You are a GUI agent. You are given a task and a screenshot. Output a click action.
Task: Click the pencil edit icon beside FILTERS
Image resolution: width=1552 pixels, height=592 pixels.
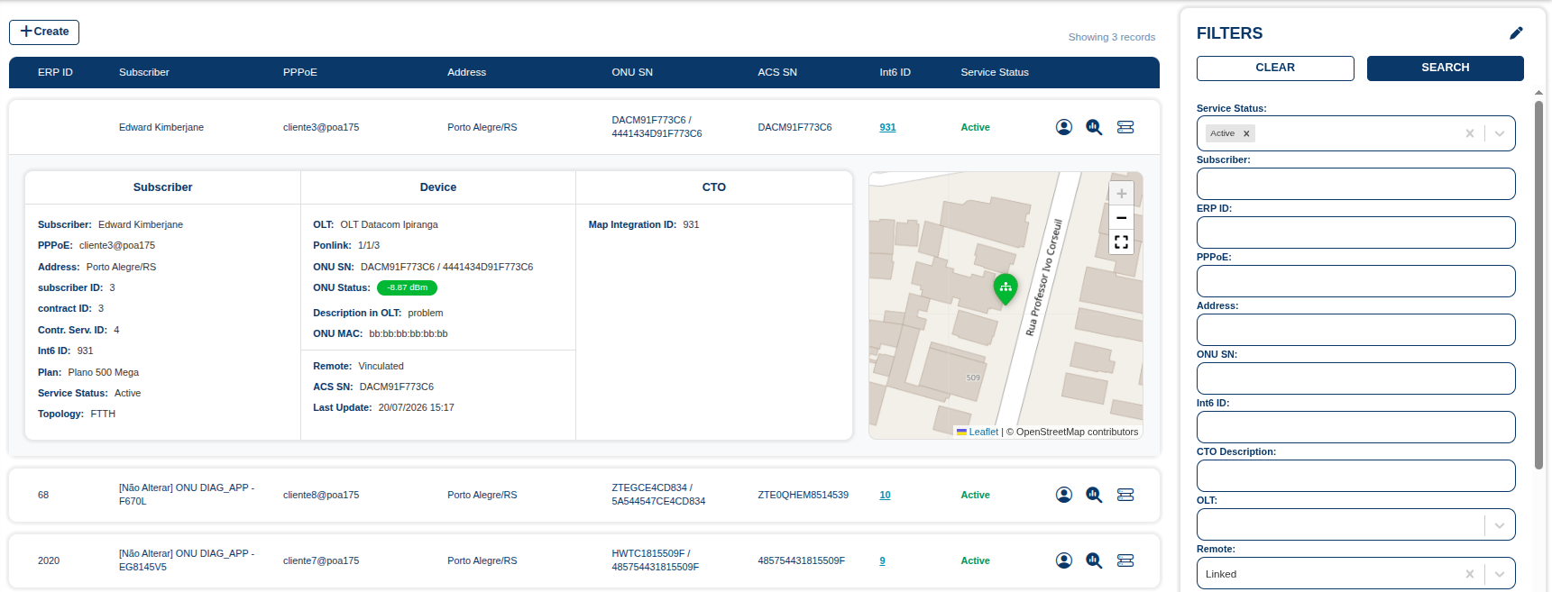1516,33
